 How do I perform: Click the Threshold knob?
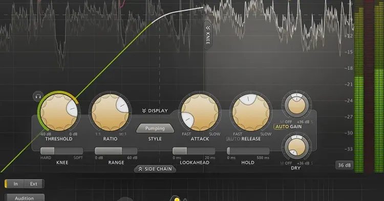point(59,112)
